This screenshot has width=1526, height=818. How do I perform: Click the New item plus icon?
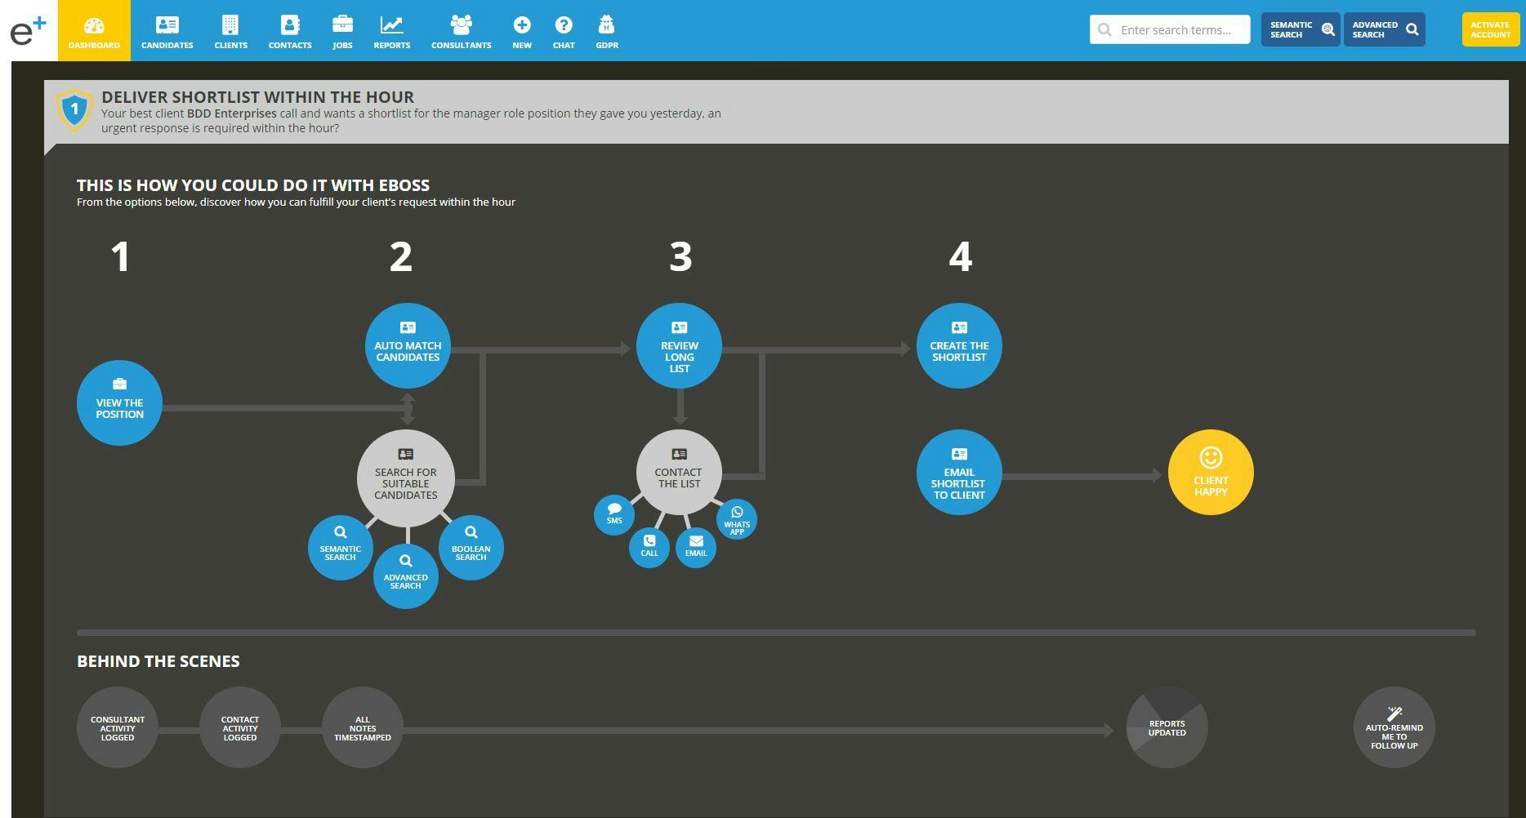[x=521, y=30]
